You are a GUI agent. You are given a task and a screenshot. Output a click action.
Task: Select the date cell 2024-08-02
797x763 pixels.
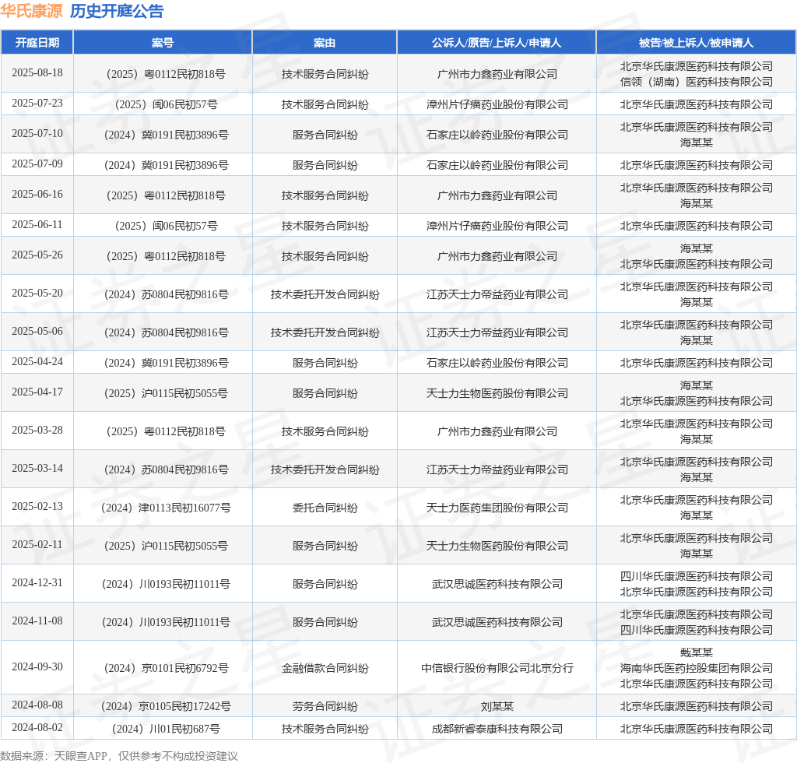coord(37,728)
